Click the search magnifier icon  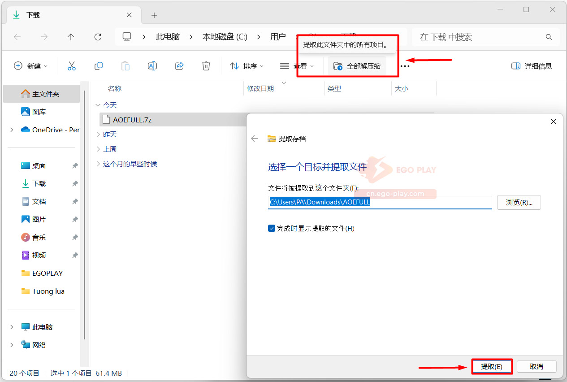point(549,37)
